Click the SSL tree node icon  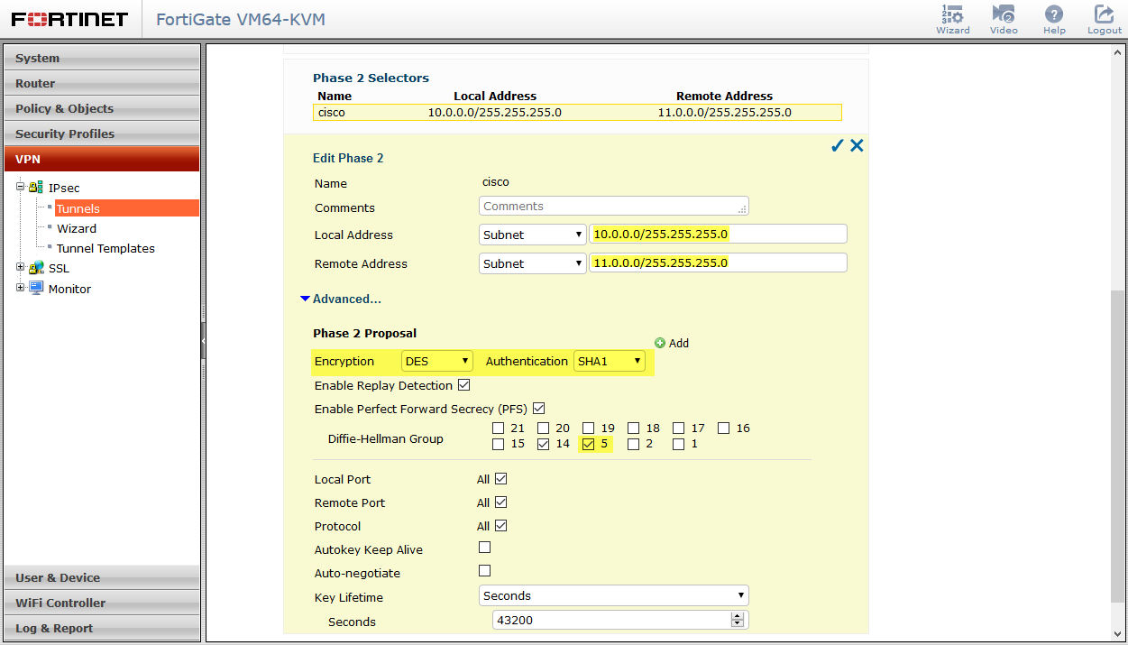[36, 268]
